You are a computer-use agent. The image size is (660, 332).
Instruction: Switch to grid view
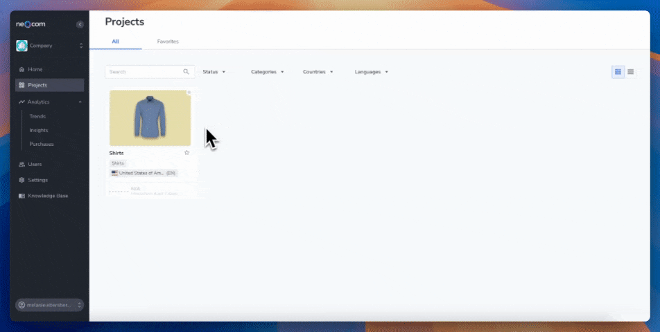618,72
